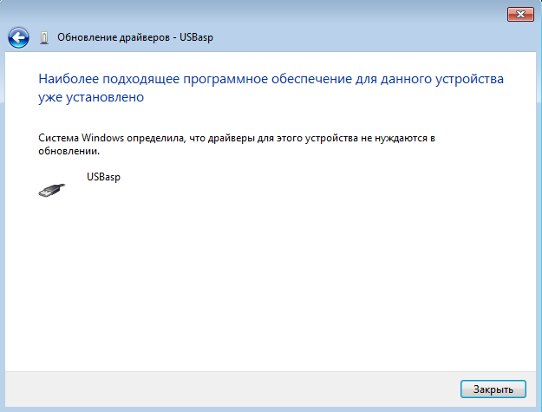Click the heading line 'уже установлено'
The height and width of the screenshot is (412, 542).
91,97
